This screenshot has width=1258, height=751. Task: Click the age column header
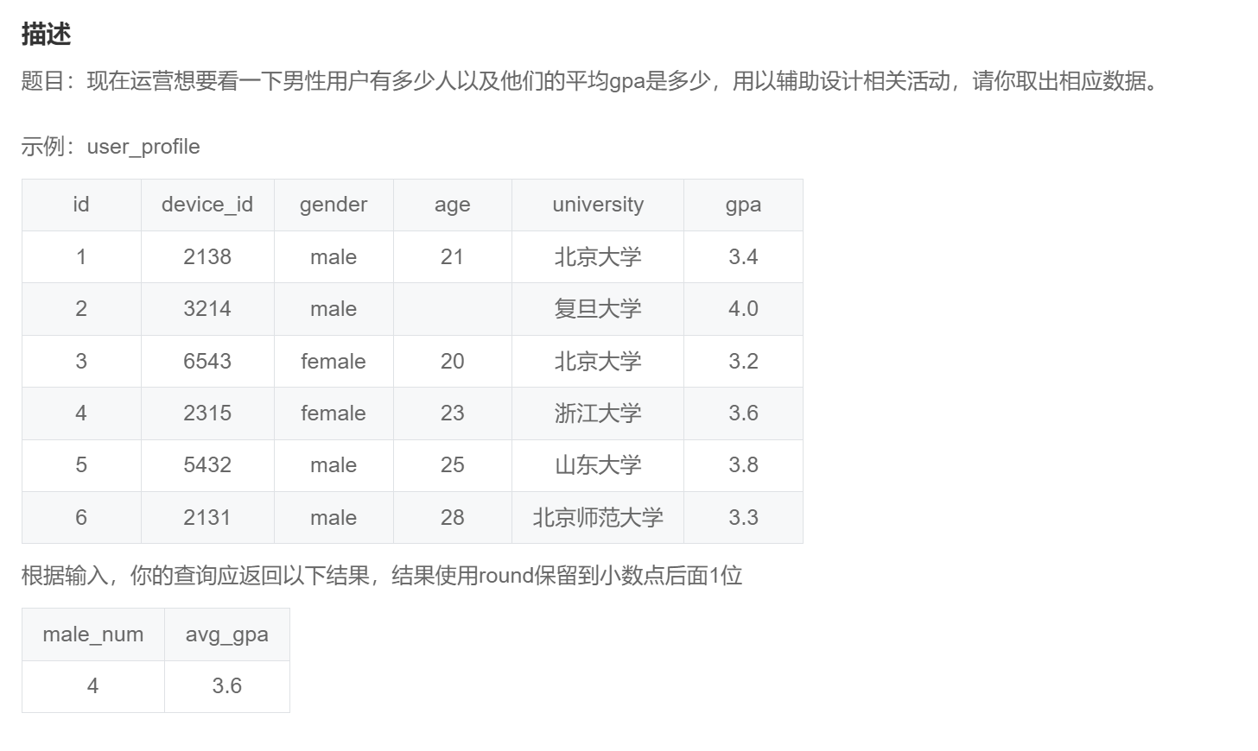point(452,205)
